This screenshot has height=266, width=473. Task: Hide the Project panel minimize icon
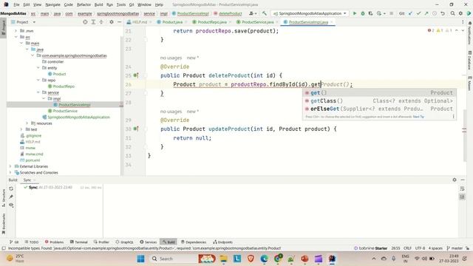119,22
